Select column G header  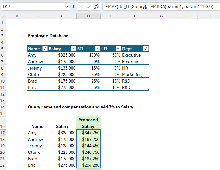[161, 16]
